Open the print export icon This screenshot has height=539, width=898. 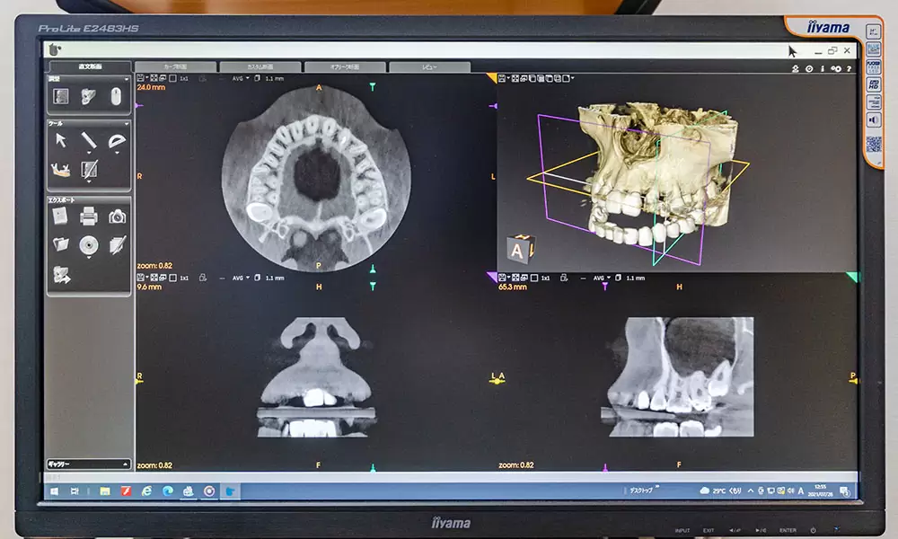pos(88,216)
